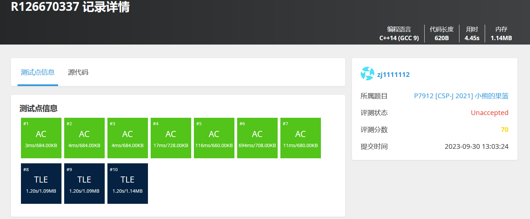The height and width of the screenshot is (219, 530).
Task: Select test case #10 TLE tile
Action: tap(128, 184)
